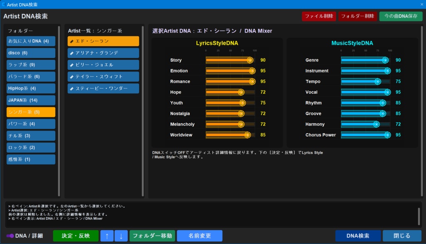Click the pin icon beside スティービー・ワンダー
Viewport: 426px width, 244px height.
click(x=72, y=89)
